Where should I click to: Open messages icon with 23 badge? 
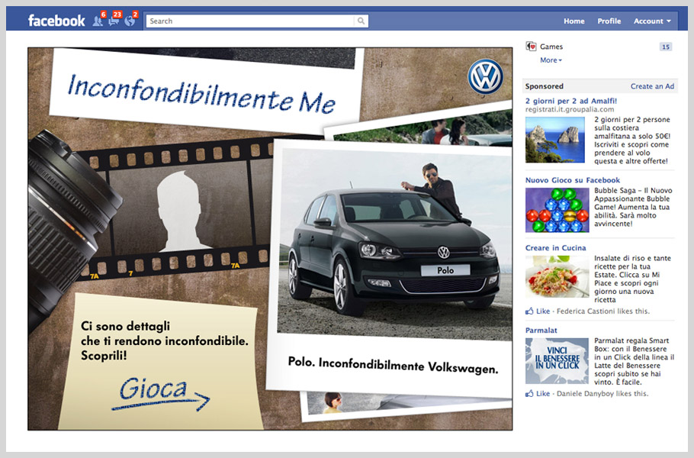coord(114,21)
